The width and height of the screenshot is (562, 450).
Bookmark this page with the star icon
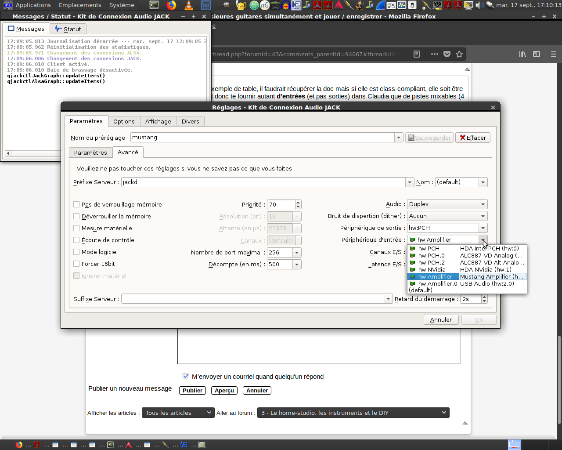point(459,54)
